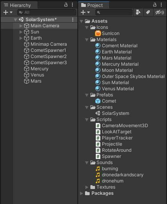167x204 pixels.
Task: Select CometSpawner2 in the Hierarchy
Action: 49,56
